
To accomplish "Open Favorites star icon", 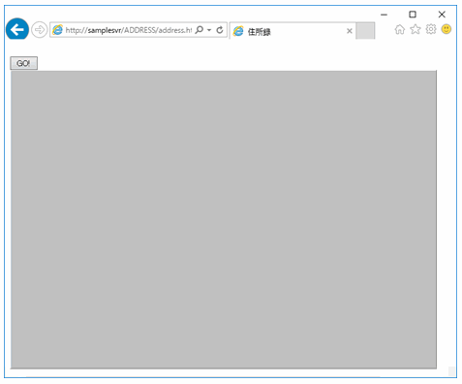I will [416, 29].
